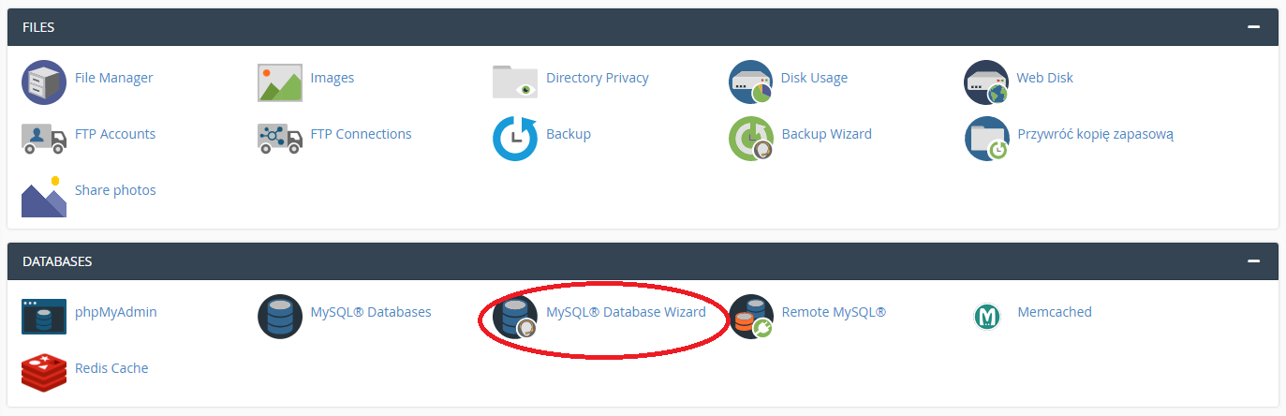Viewport: 1286px width, 416px height.
Task: Click the Redis Cache icon
Action: (x=44, y=372)
